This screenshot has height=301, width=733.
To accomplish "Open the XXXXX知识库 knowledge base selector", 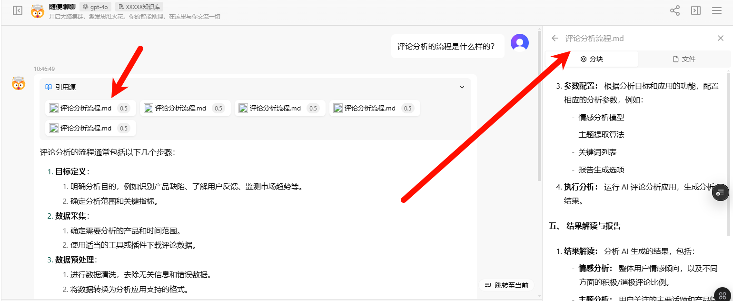I will [139, 7].
